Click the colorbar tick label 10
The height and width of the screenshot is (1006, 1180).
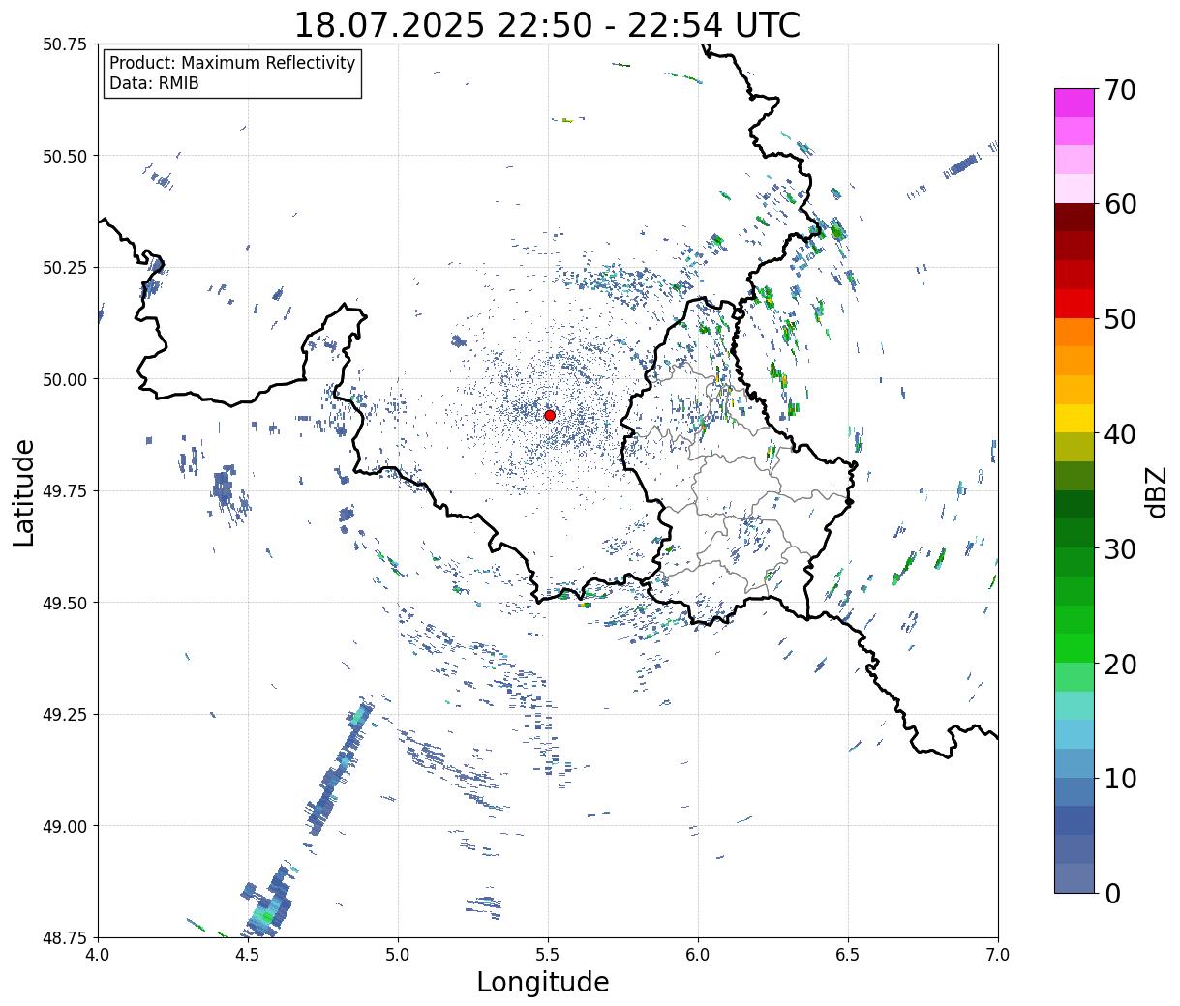[x=1120, y=778]
